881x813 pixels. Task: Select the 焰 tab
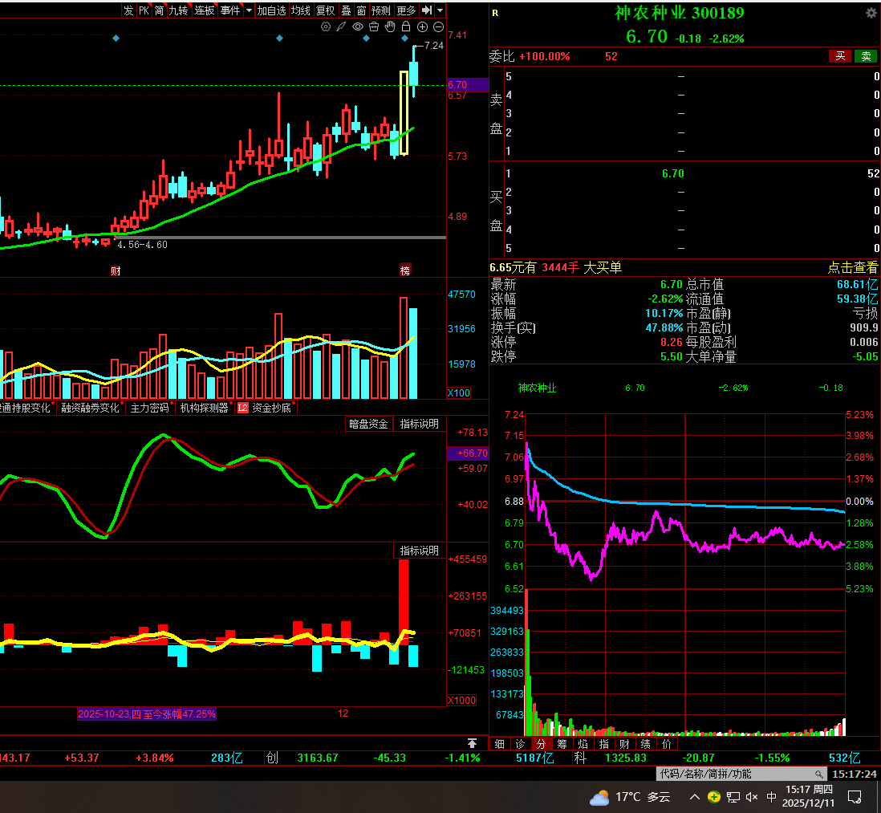[583, 744]
